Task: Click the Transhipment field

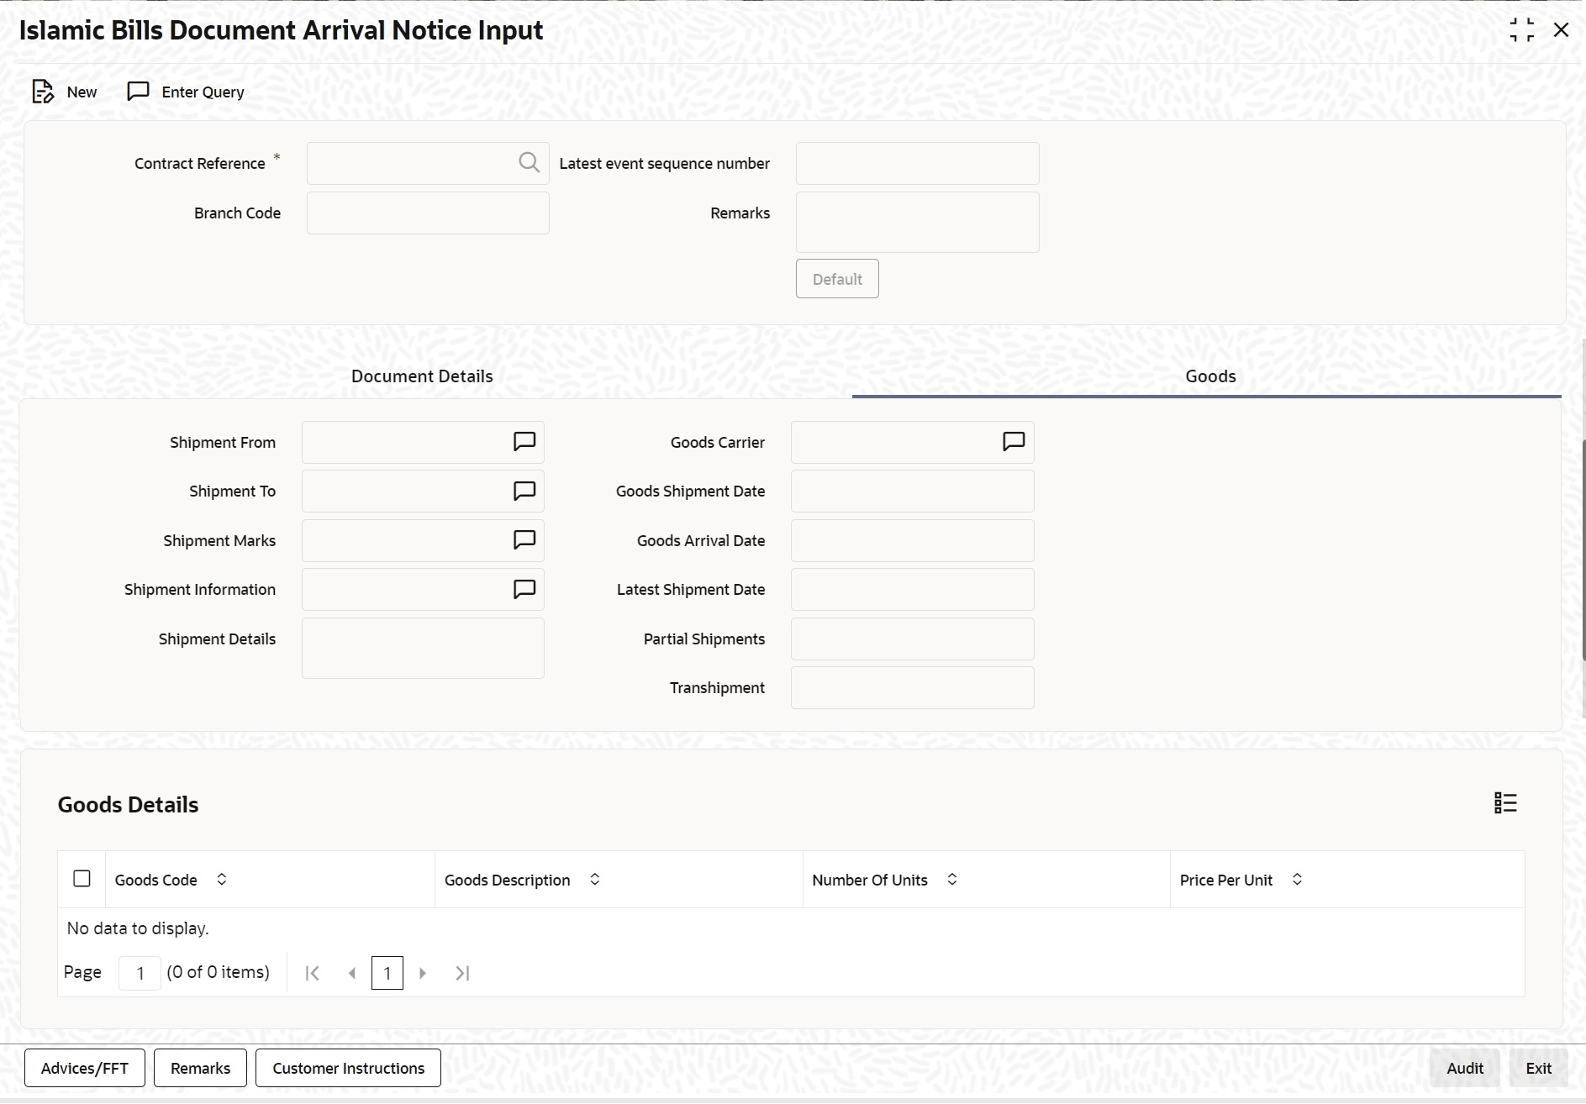Action: coord(913,688)
